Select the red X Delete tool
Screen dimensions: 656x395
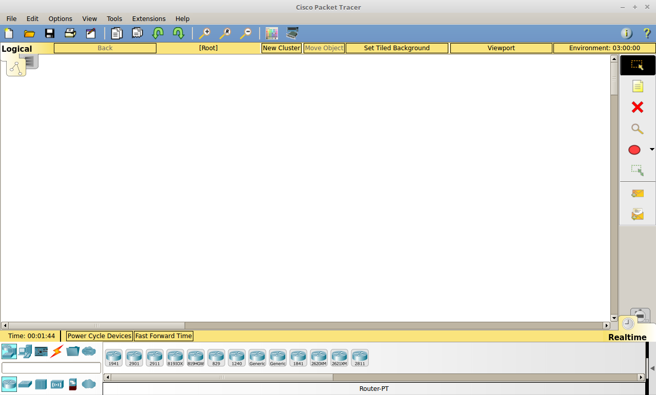pyautogui.click(x=638, y=107)
